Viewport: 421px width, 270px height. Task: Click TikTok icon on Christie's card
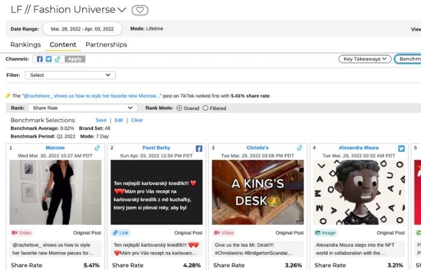[x=300, y=148]
